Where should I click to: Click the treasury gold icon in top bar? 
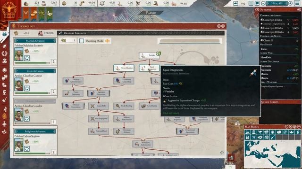coord(26,3)
